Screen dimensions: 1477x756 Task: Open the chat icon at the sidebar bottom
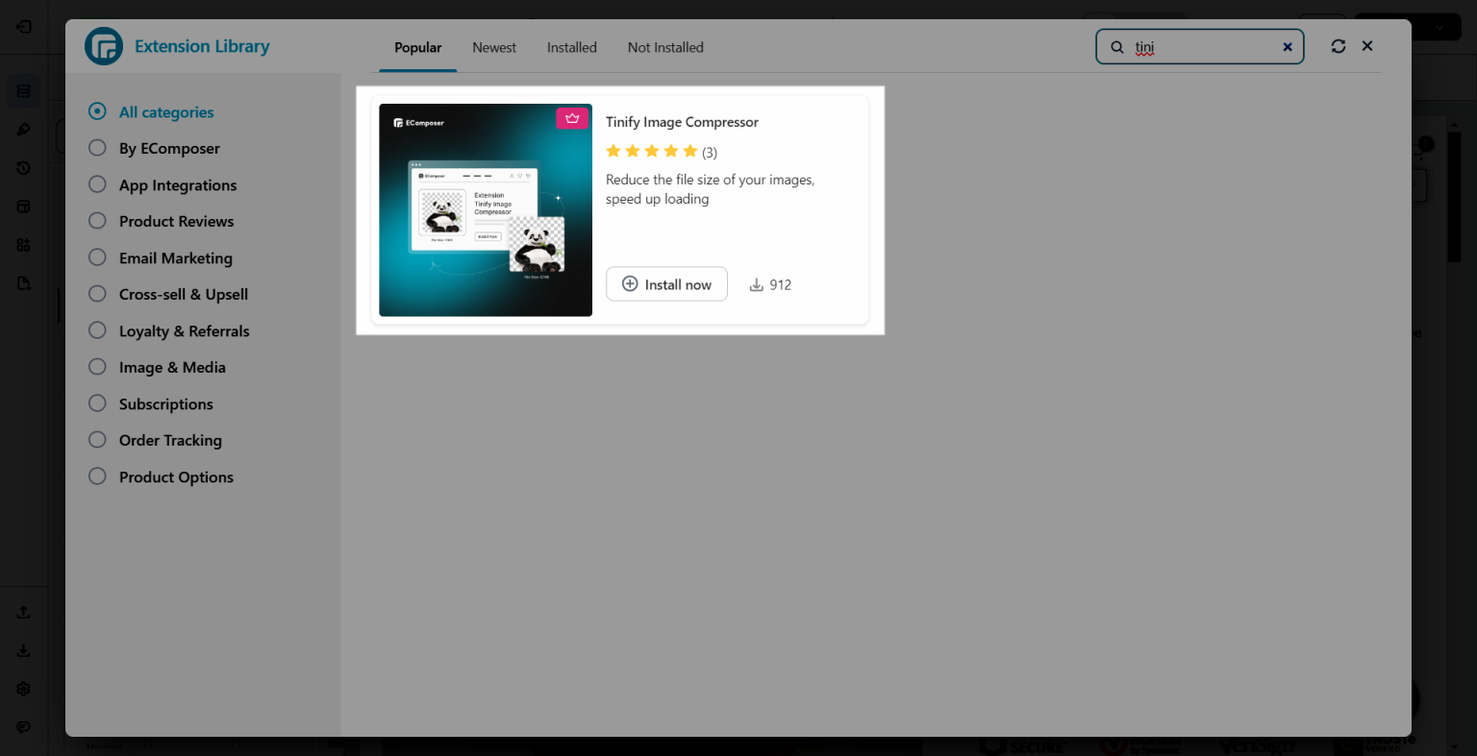(x=23, y=726)
